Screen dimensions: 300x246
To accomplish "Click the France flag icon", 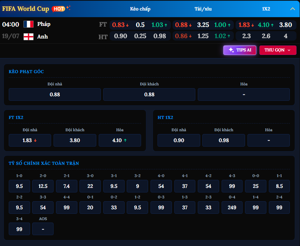I will [28, 24].
